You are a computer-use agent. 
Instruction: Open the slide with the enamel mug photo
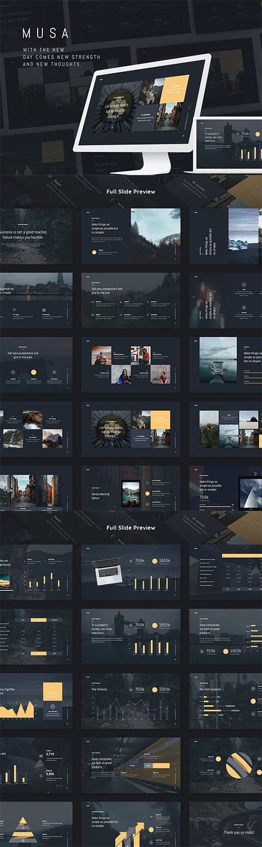[x=226, y=365]
